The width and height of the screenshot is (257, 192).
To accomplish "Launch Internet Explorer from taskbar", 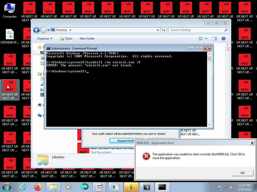I will pos(22,187).
